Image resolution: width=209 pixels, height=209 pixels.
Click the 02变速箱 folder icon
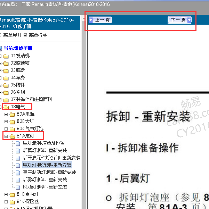pyautogui.click(x=6, y=64)
